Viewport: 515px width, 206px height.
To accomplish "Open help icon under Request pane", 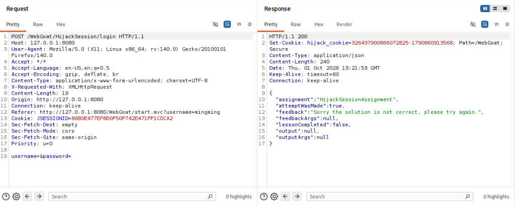I will pos(6,196).
